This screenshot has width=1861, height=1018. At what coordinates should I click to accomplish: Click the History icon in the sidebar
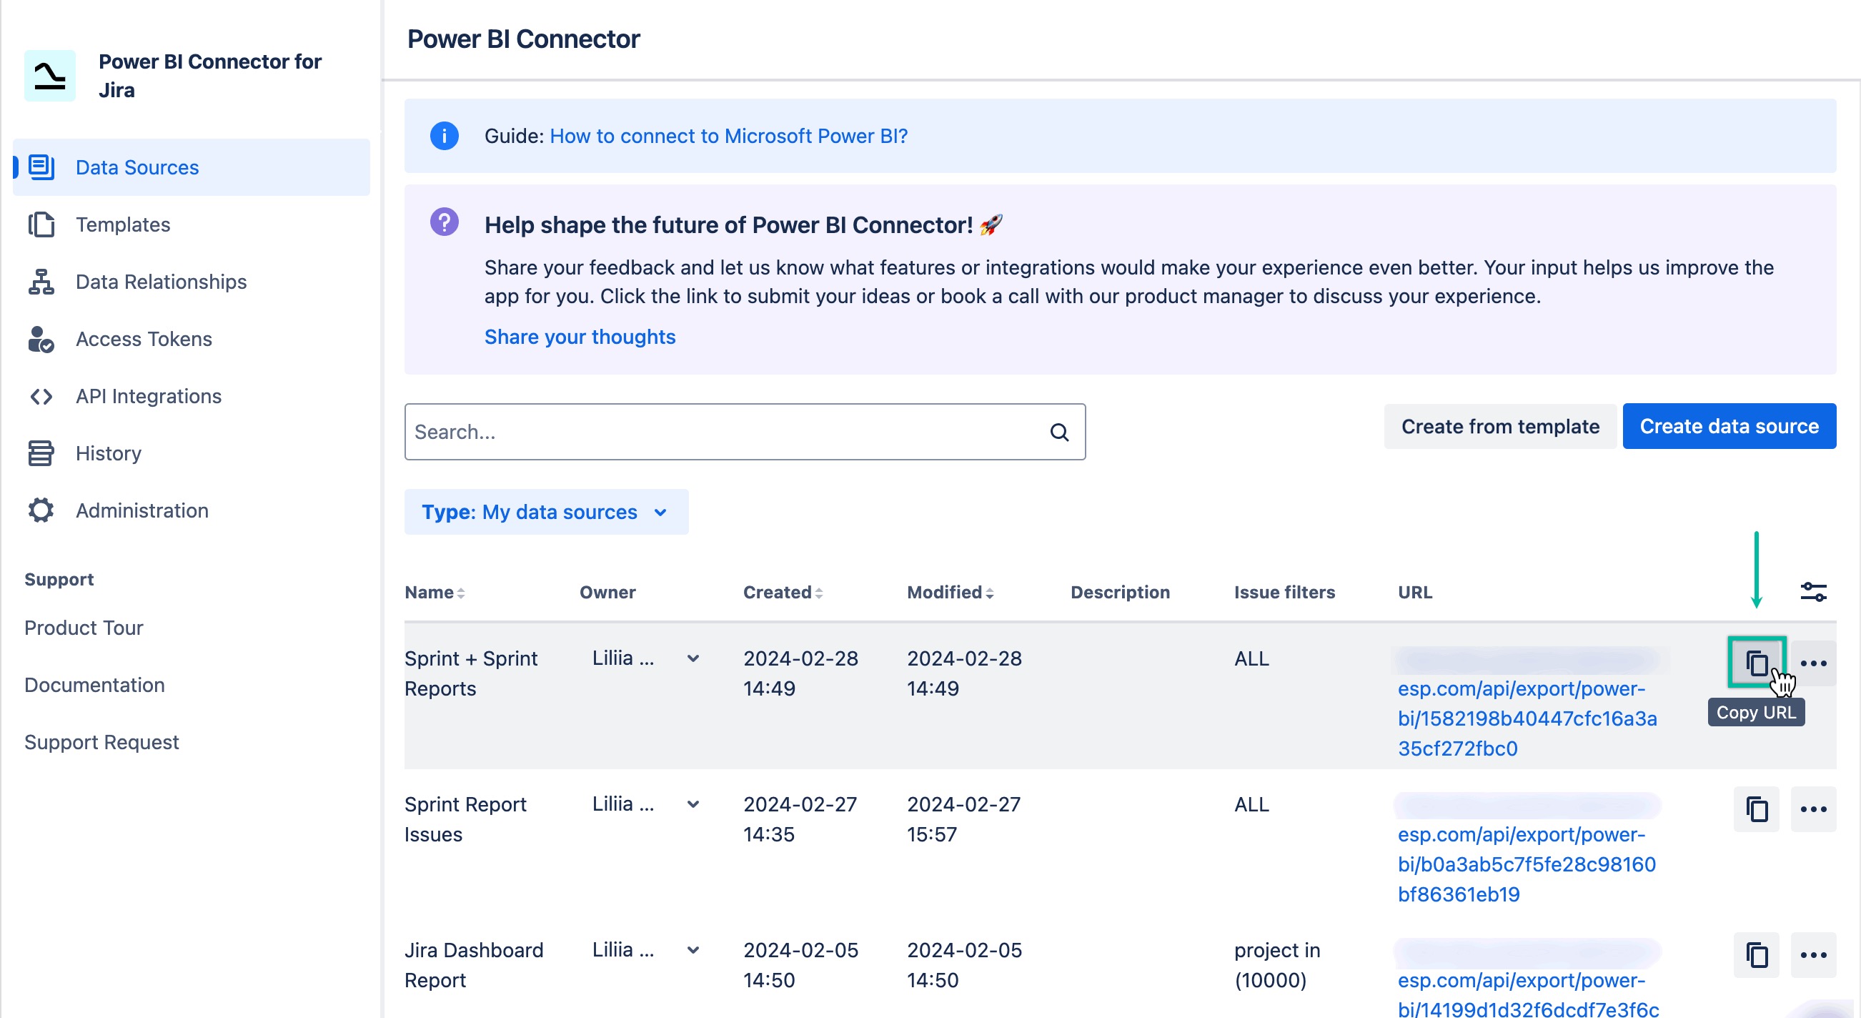pyautogui.click(x=41, y=453)
